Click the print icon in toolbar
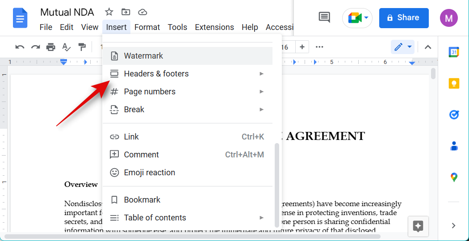This screenshot has height=241, width=469. [51, 47]
